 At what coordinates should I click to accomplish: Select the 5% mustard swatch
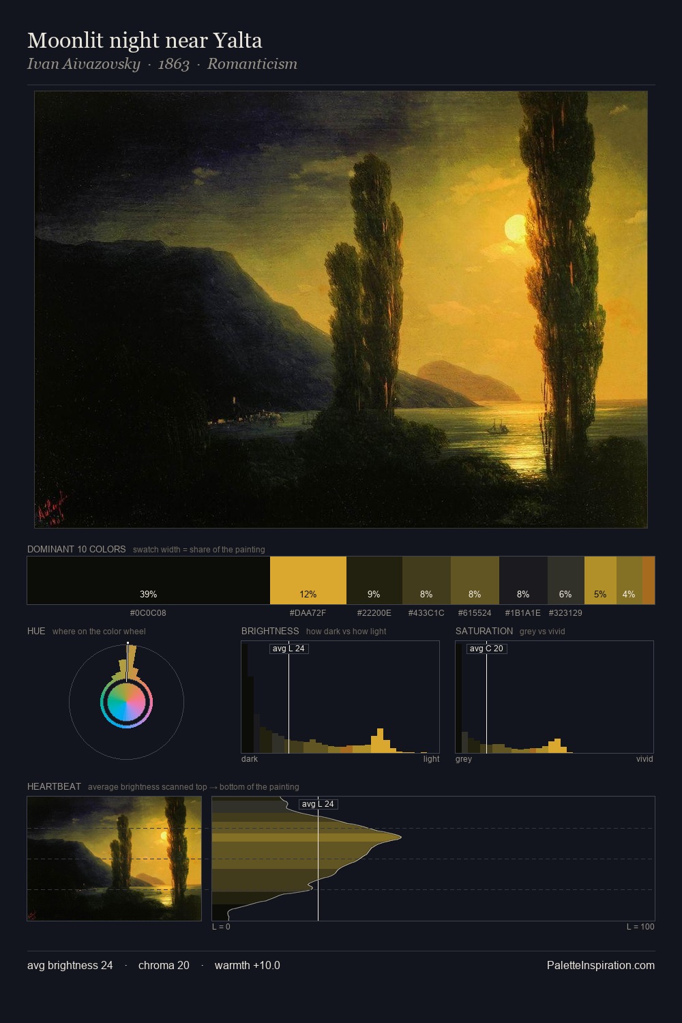[600, 580]
